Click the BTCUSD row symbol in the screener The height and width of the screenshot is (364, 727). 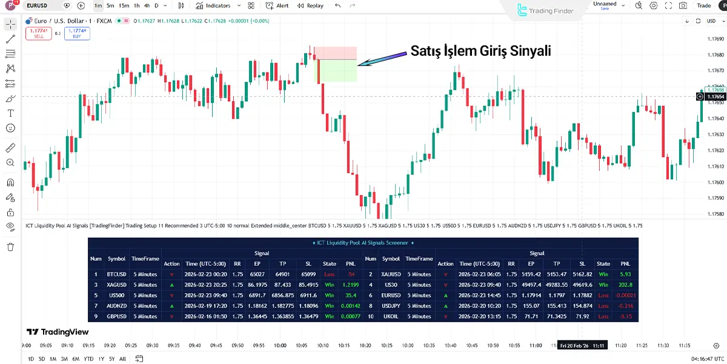(116, 274)
